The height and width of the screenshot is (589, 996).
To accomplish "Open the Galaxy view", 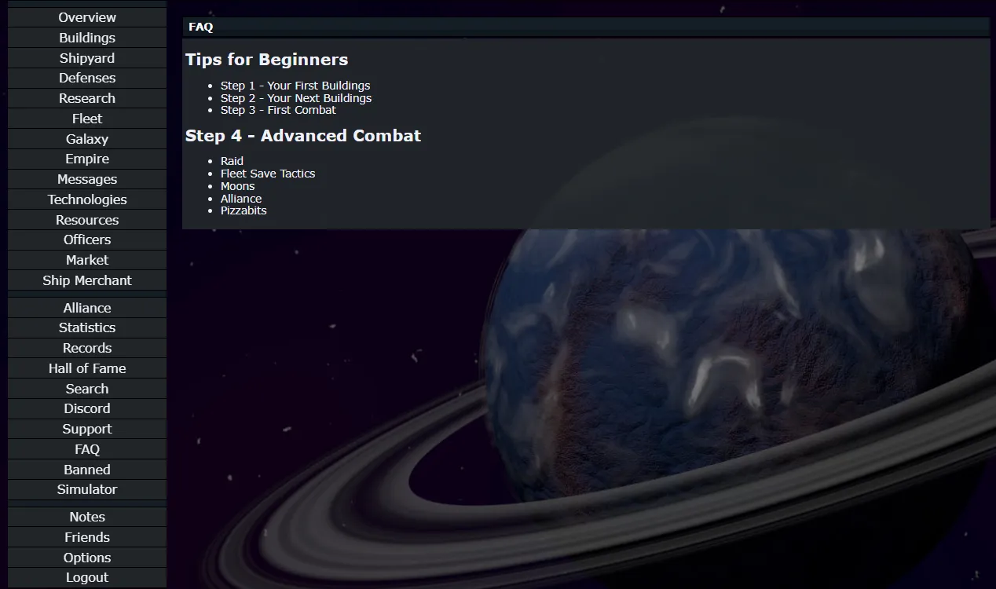I will coord(87,139).
